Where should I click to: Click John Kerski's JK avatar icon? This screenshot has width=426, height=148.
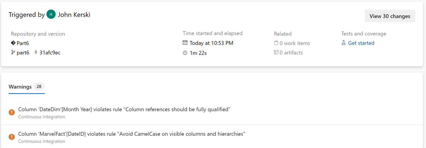pyautogui.click(x=51, y=14)
